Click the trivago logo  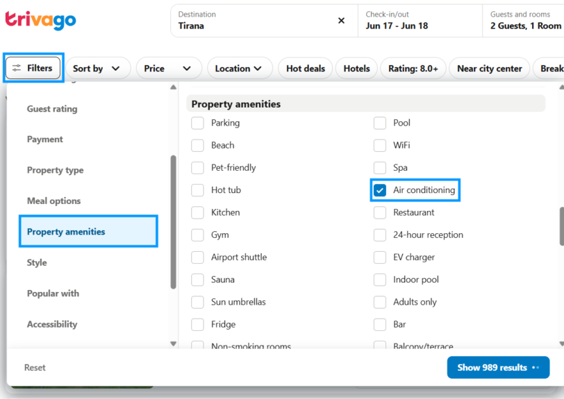point(40,20)
